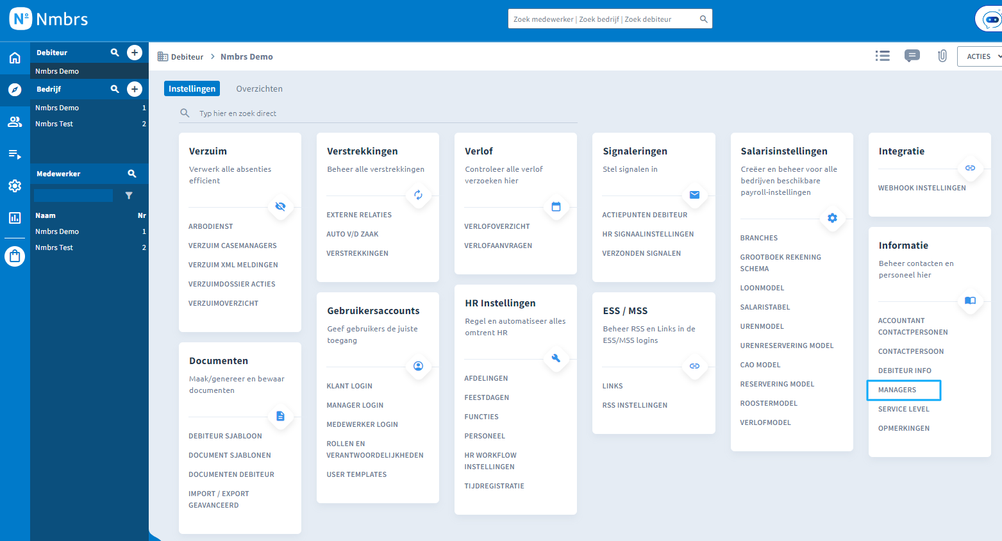This screenshot has width=1002, height=541.
Task: Search in the Medewerker panel
Action: click(132, 174)
